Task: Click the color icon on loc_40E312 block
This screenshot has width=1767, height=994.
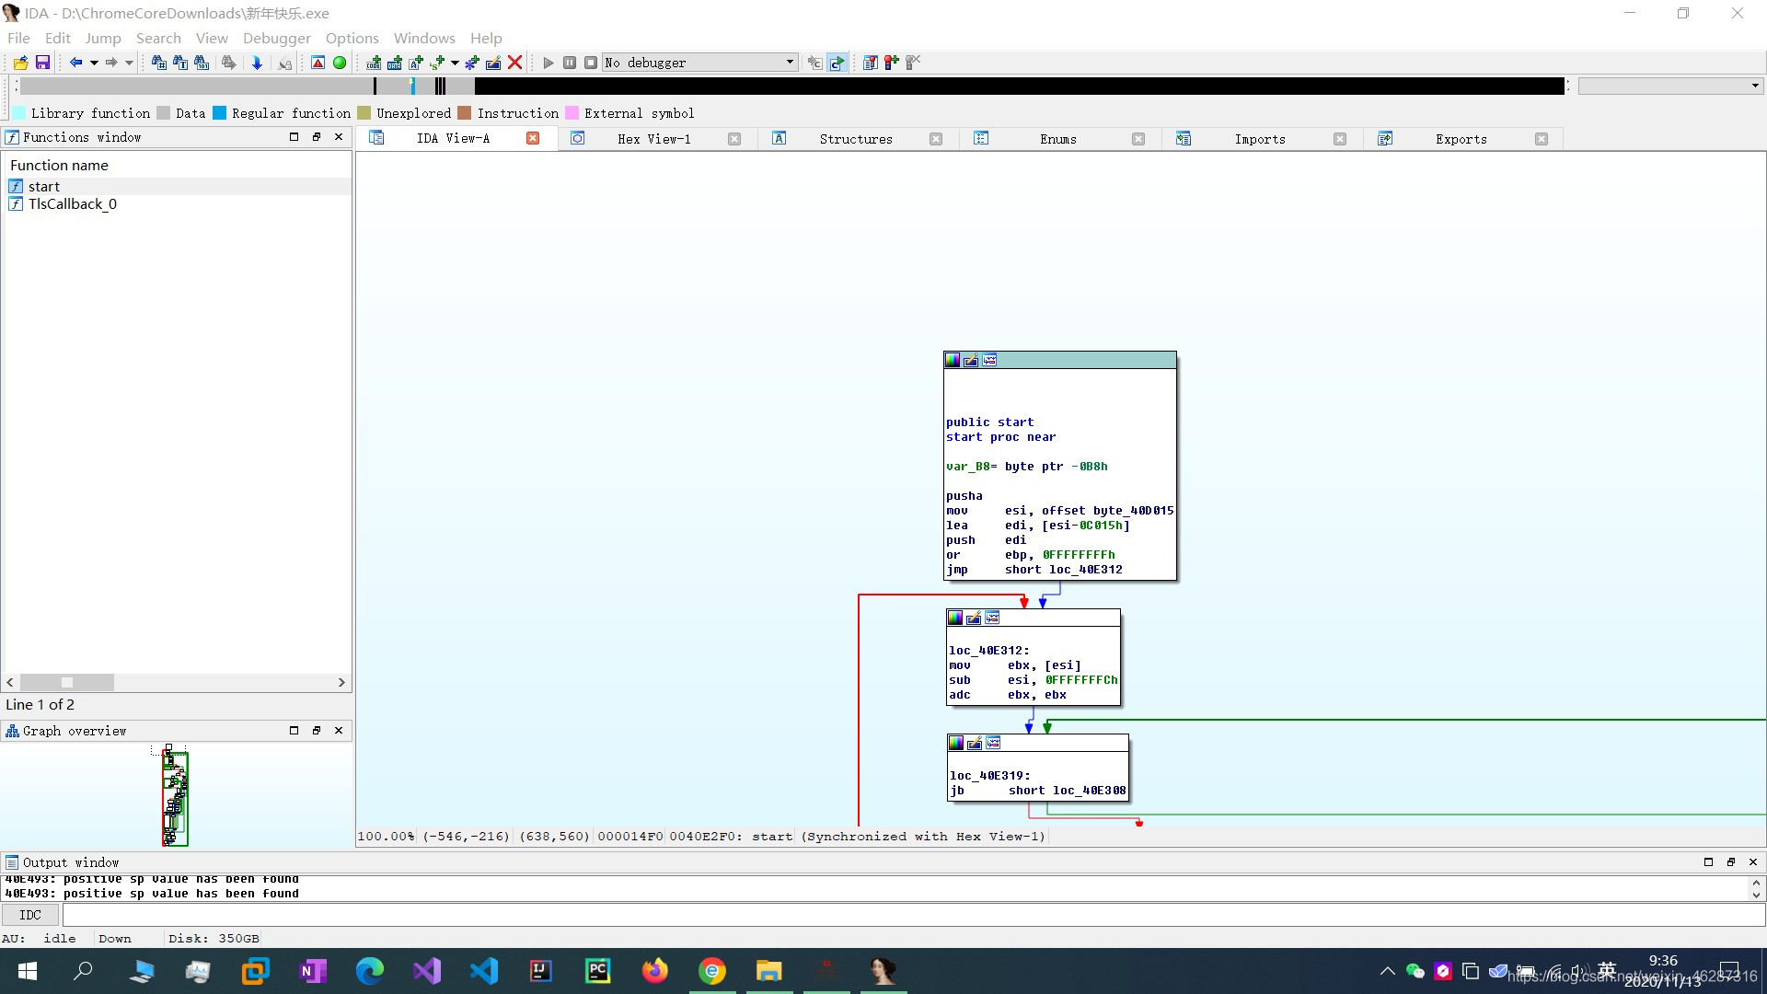Action: coord(955,618)
